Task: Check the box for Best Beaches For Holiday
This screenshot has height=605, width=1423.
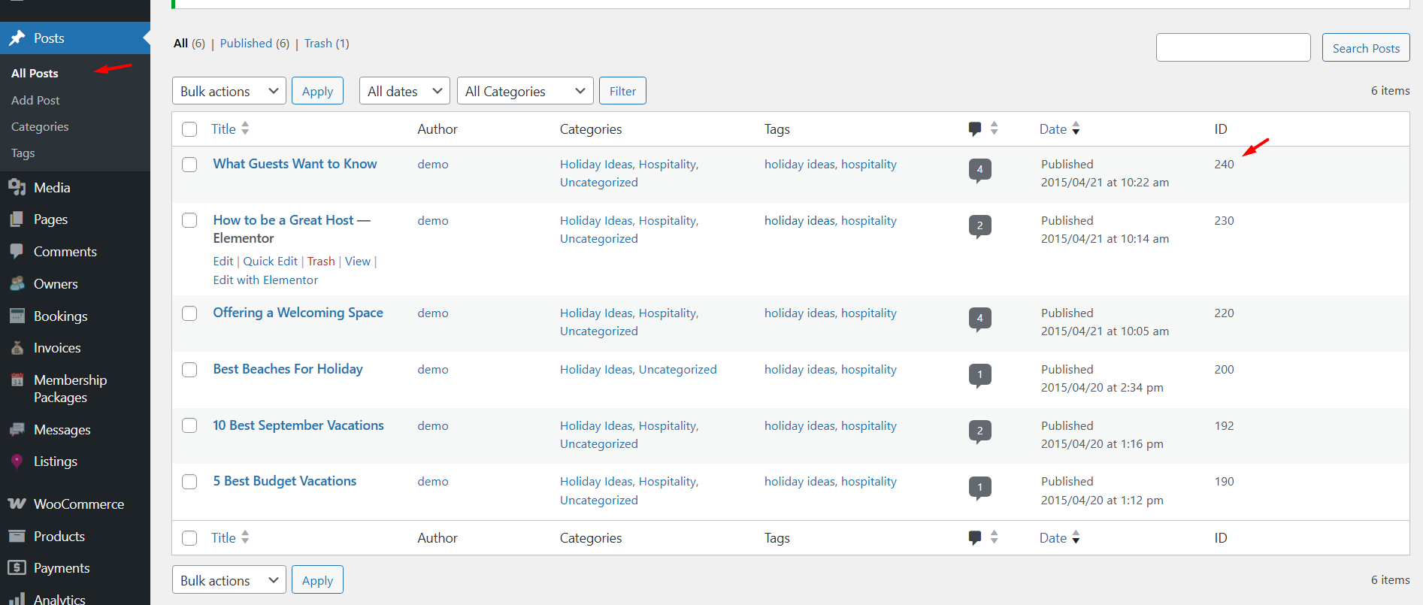Action: 189,370
